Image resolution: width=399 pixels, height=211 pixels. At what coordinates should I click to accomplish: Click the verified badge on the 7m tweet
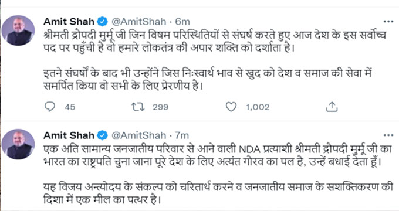103,135
